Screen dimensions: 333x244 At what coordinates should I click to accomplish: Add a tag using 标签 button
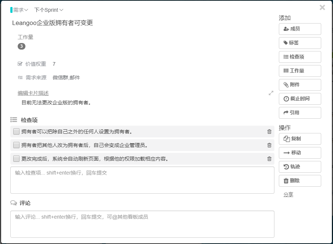(x=300, y=43)
